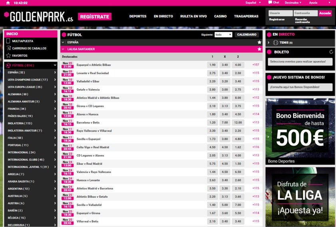
Task: Click the Favoritos star icon
Action: [8, 56]
